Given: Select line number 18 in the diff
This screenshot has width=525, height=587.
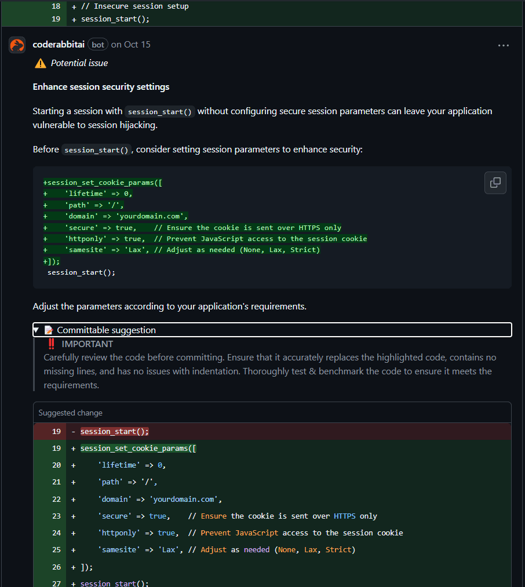Looking at the screenshot, I should 56,6.
